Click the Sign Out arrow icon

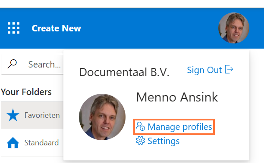point(229,69)
